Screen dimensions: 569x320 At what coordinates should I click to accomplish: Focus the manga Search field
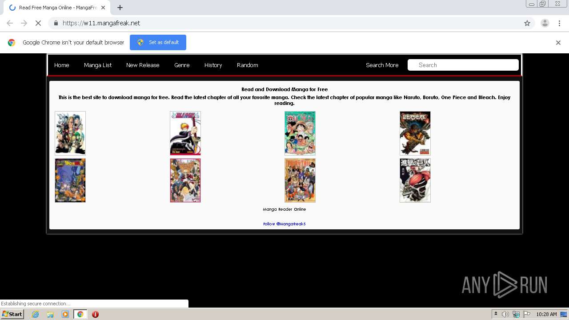click(463, 65)
